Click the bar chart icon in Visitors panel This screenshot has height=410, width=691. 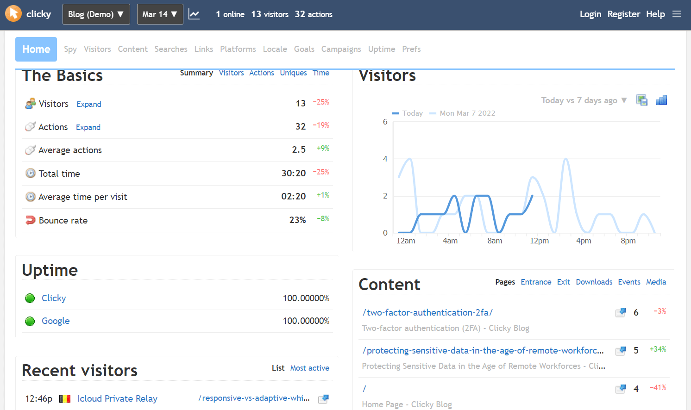click(x=661, y=99)
